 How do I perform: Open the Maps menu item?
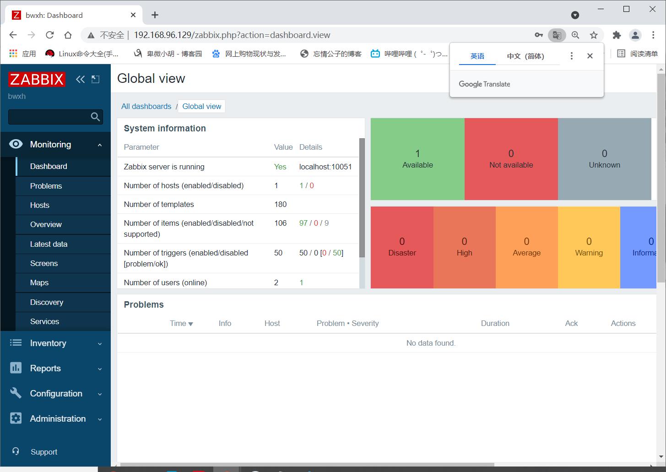coord(63,282)
